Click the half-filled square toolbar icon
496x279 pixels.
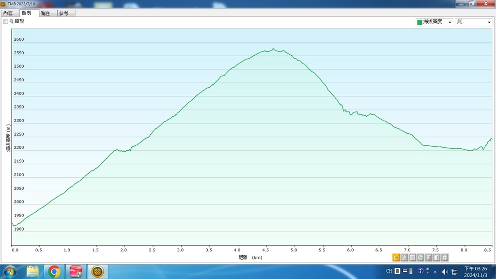(436, 258)
